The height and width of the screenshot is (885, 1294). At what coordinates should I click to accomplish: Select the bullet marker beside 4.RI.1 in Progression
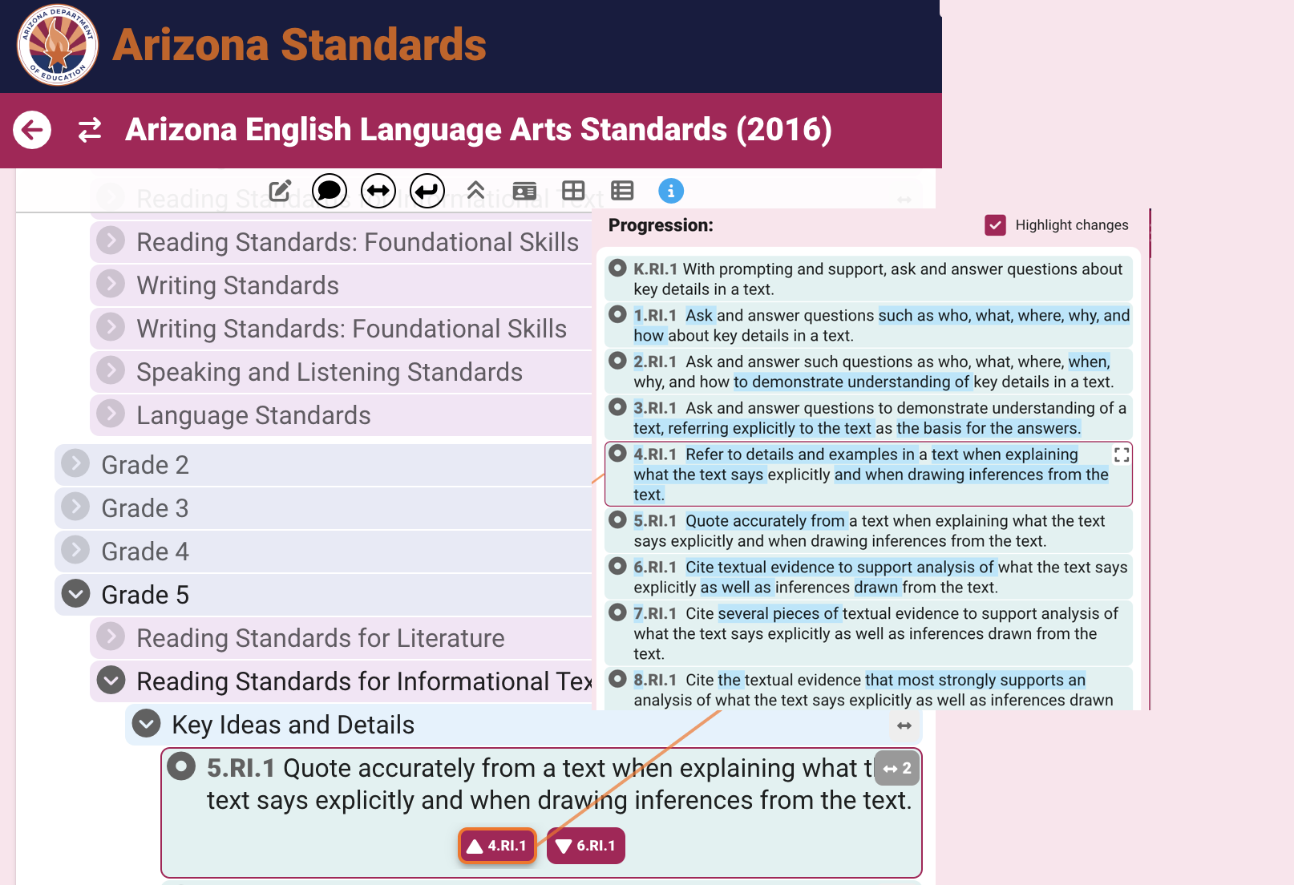617,454
